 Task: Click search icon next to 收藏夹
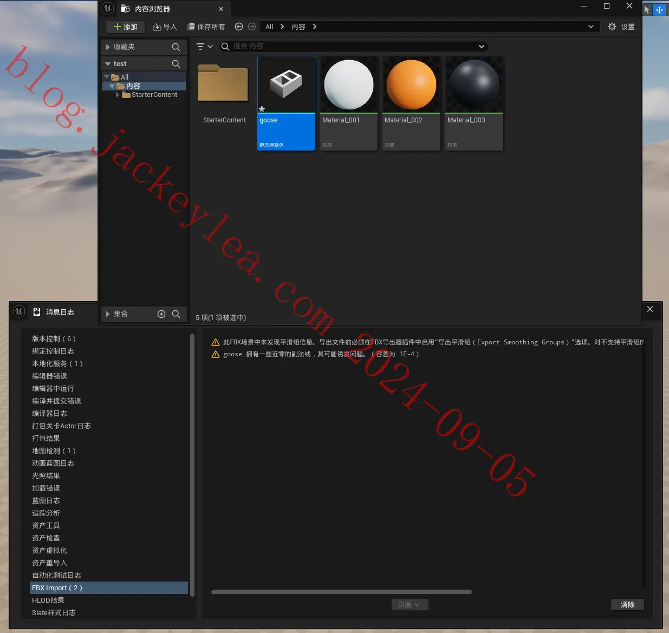(176, 47)
